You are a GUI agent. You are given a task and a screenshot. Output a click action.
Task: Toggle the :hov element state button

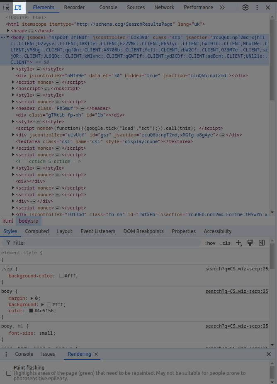coord(210,243)
